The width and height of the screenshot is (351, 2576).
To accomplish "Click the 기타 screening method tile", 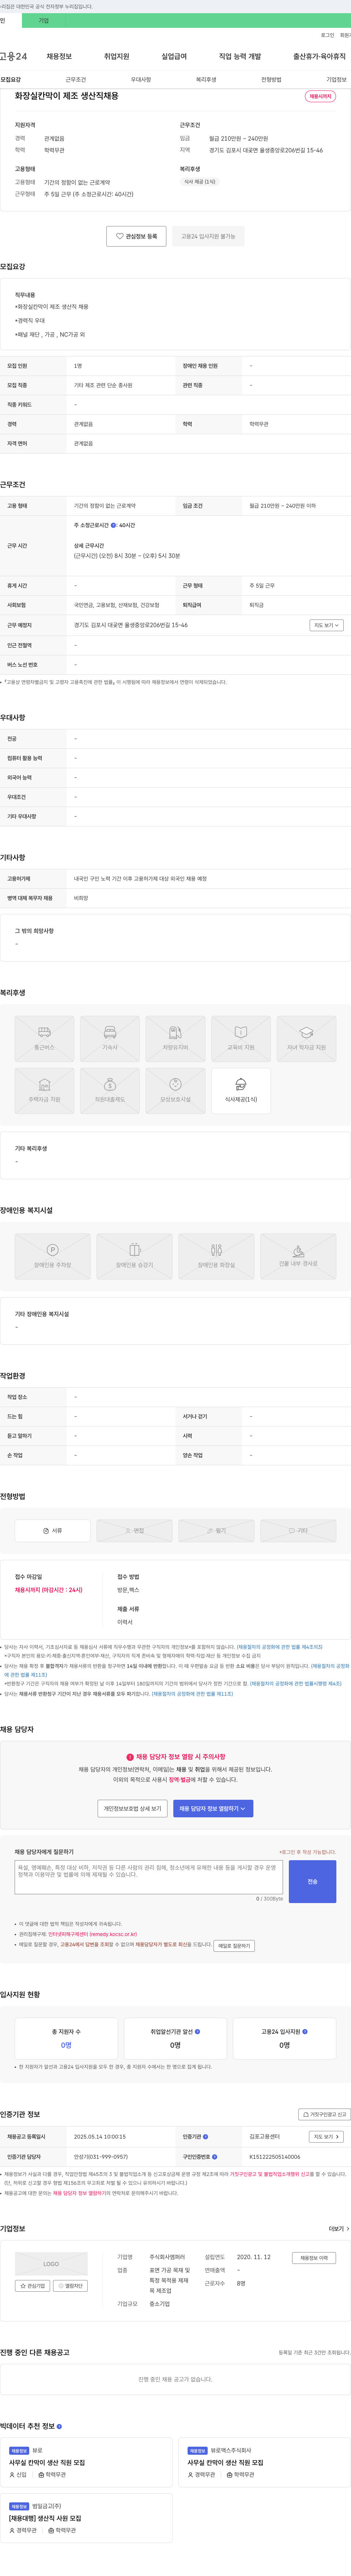I will tap(298, 1530).
